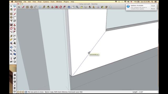Open the Plugins menu
The height and width of the screenshot is (94, 168).
click(66, 2)
